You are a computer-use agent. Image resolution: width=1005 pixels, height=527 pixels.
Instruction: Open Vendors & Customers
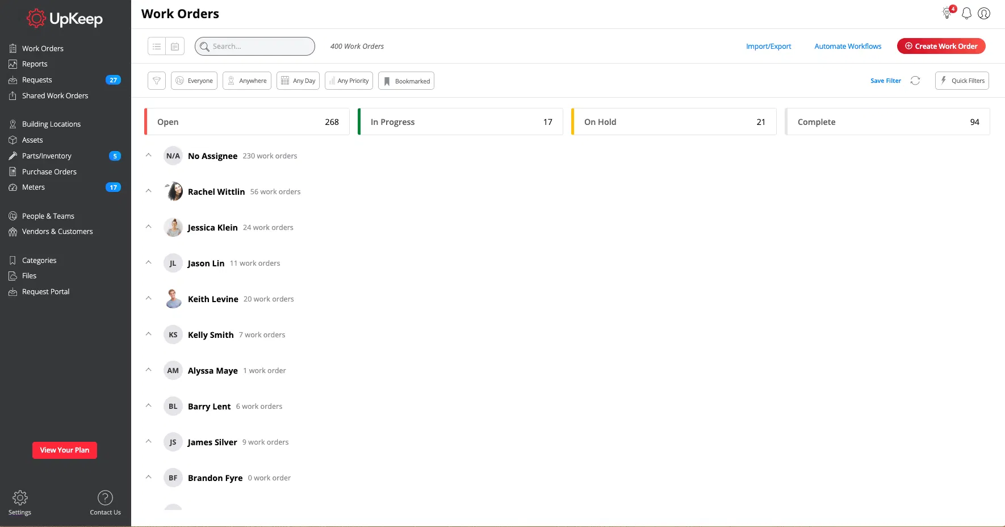point(51,232)
